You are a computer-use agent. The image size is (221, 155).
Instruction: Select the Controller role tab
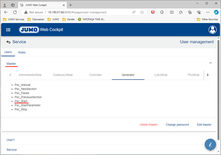(x=96, y=75)
